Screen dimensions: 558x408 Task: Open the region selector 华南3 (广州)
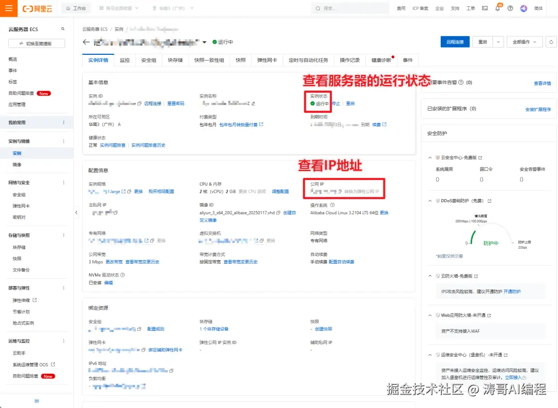(173, 8)
